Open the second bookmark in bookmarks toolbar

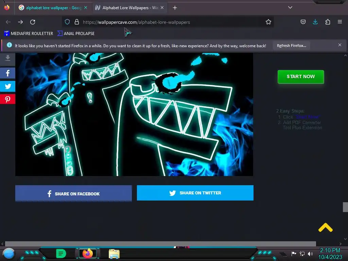point(76,34)
